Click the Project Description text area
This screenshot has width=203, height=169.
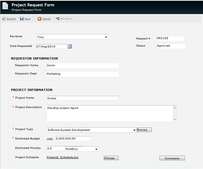pyautogui.click(x=110, y=113)
